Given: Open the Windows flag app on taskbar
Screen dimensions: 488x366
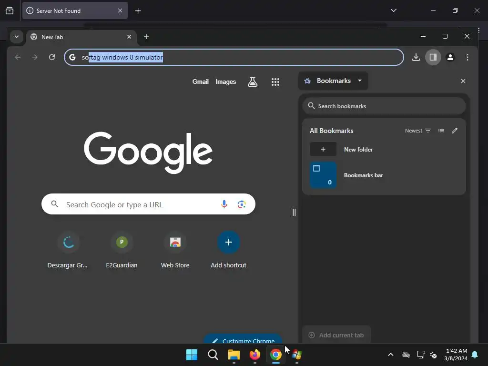Looking at the screenshot, I should tap(296, 355).
